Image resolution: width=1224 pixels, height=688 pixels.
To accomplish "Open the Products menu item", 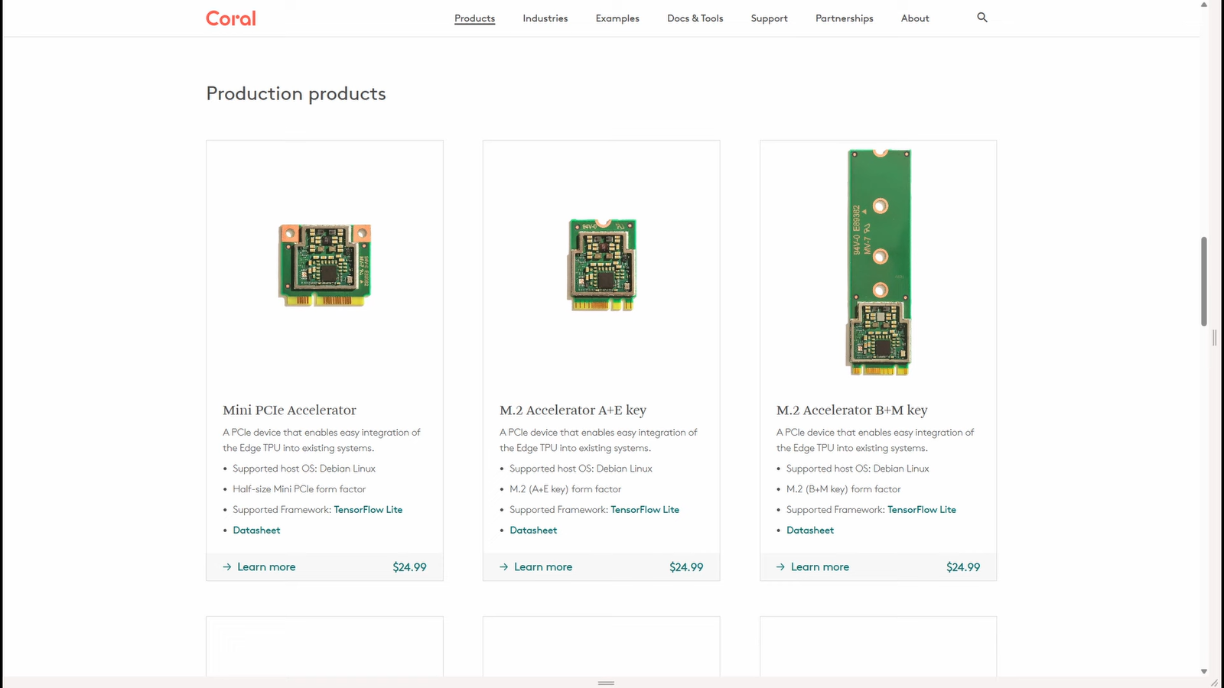I will tap(474, 18).
